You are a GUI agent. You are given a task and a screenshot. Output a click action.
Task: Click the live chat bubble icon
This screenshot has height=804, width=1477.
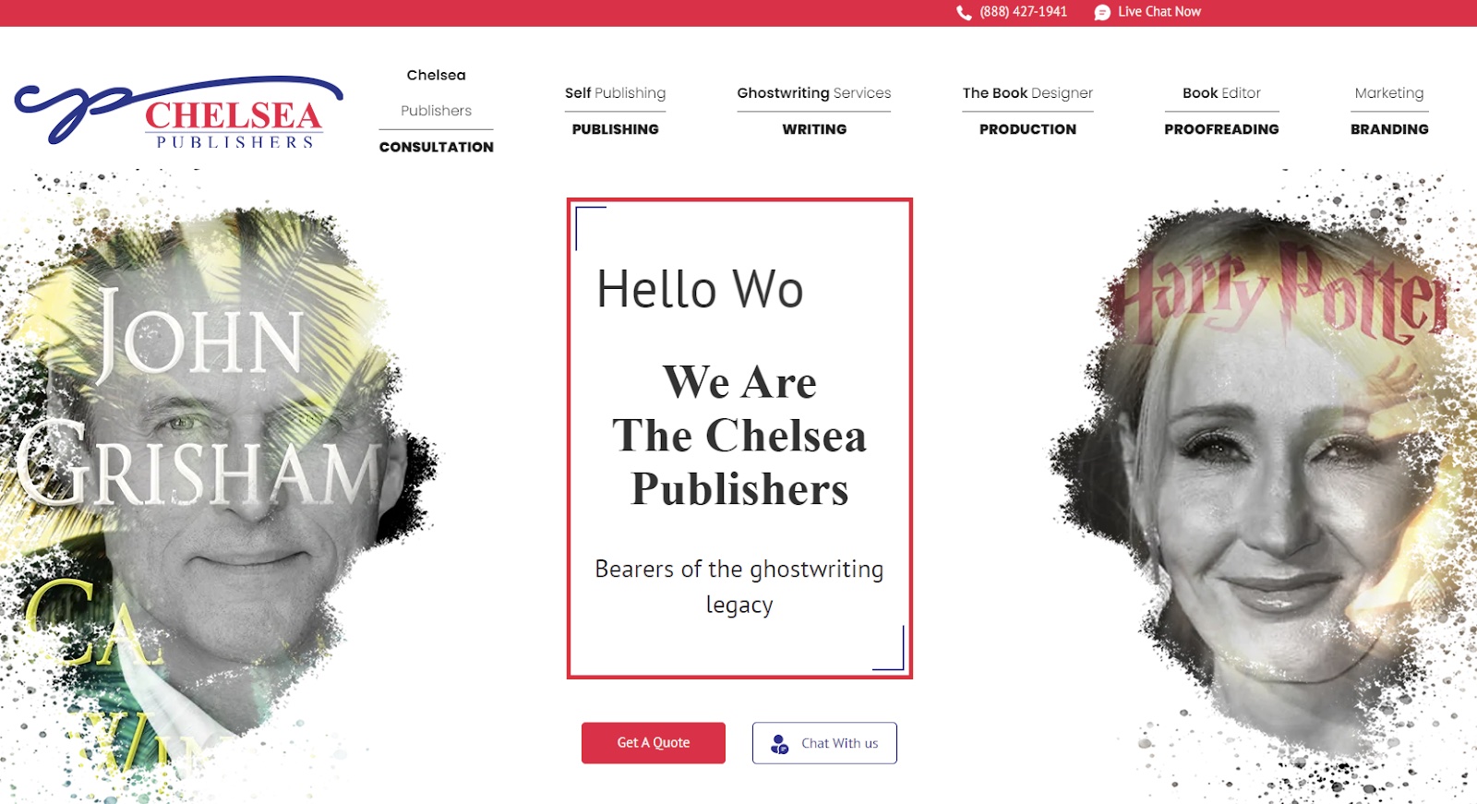point(1102,13)
